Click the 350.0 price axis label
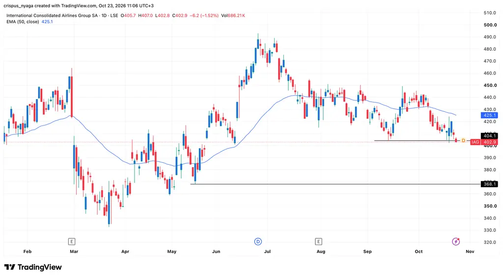This screenshot has width=503, height=278. tap(490, 206)
